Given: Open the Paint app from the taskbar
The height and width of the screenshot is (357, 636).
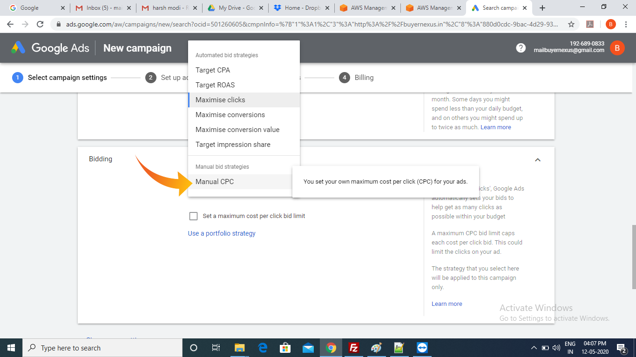Looking at the screenshot, I should point(376,348).
